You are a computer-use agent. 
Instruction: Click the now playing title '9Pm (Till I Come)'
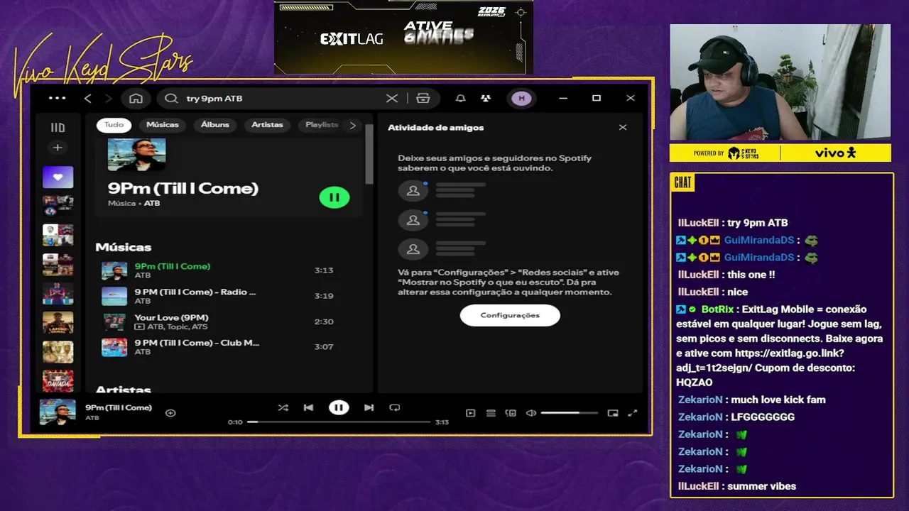119,407
